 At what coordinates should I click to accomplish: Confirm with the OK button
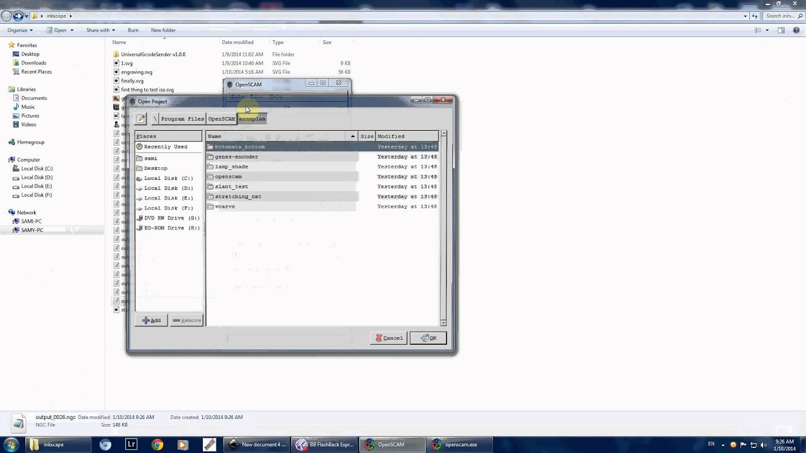[x=428, y=338]
